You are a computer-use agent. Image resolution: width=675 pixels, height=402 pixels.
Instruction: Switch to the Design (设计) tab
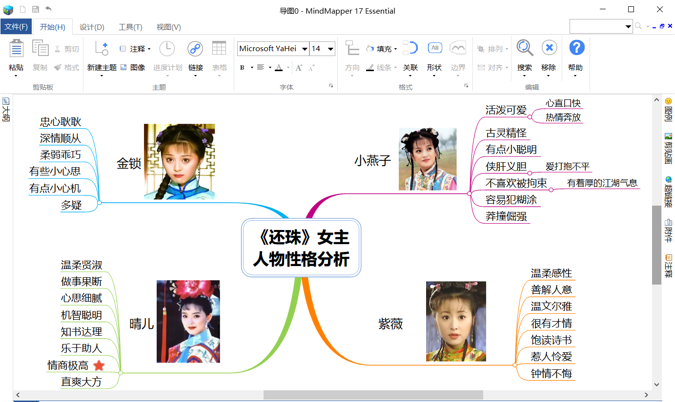(92, 27)
